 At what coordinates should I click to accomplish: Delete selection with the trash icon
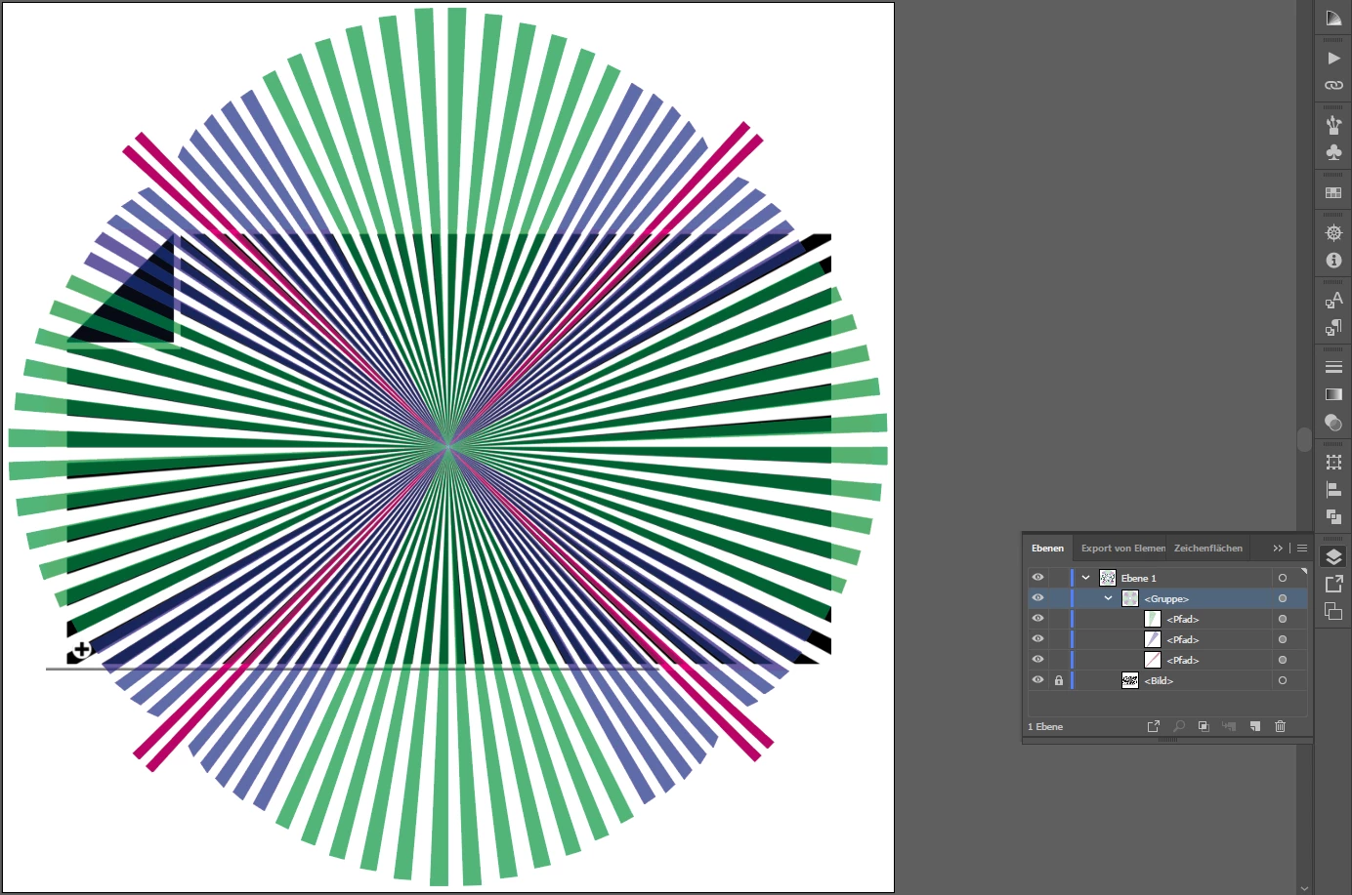click(x=1281, y=726)
